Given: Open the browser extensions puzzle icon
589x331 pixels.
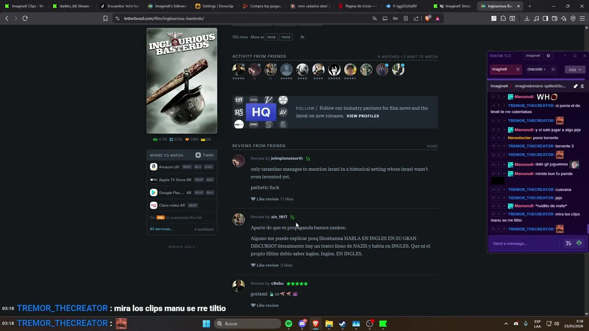Looking at the screenshot, I should pos(503,18).
